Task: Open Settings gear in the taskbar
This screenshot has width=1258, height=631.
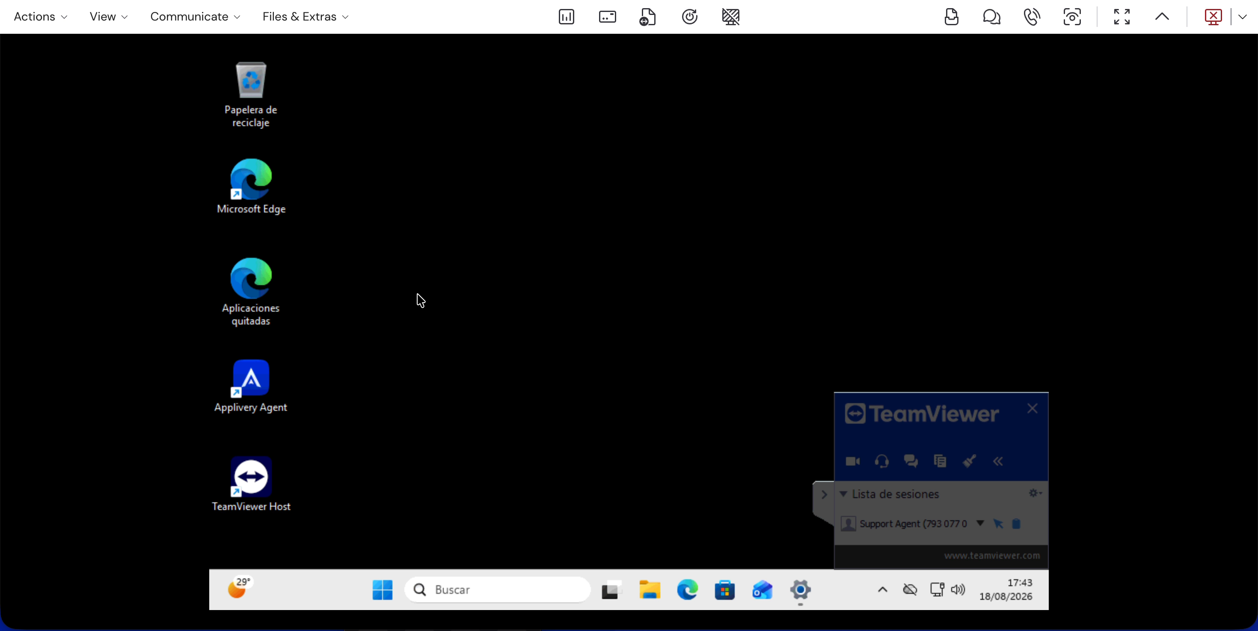Action: [x=800, y=590]
